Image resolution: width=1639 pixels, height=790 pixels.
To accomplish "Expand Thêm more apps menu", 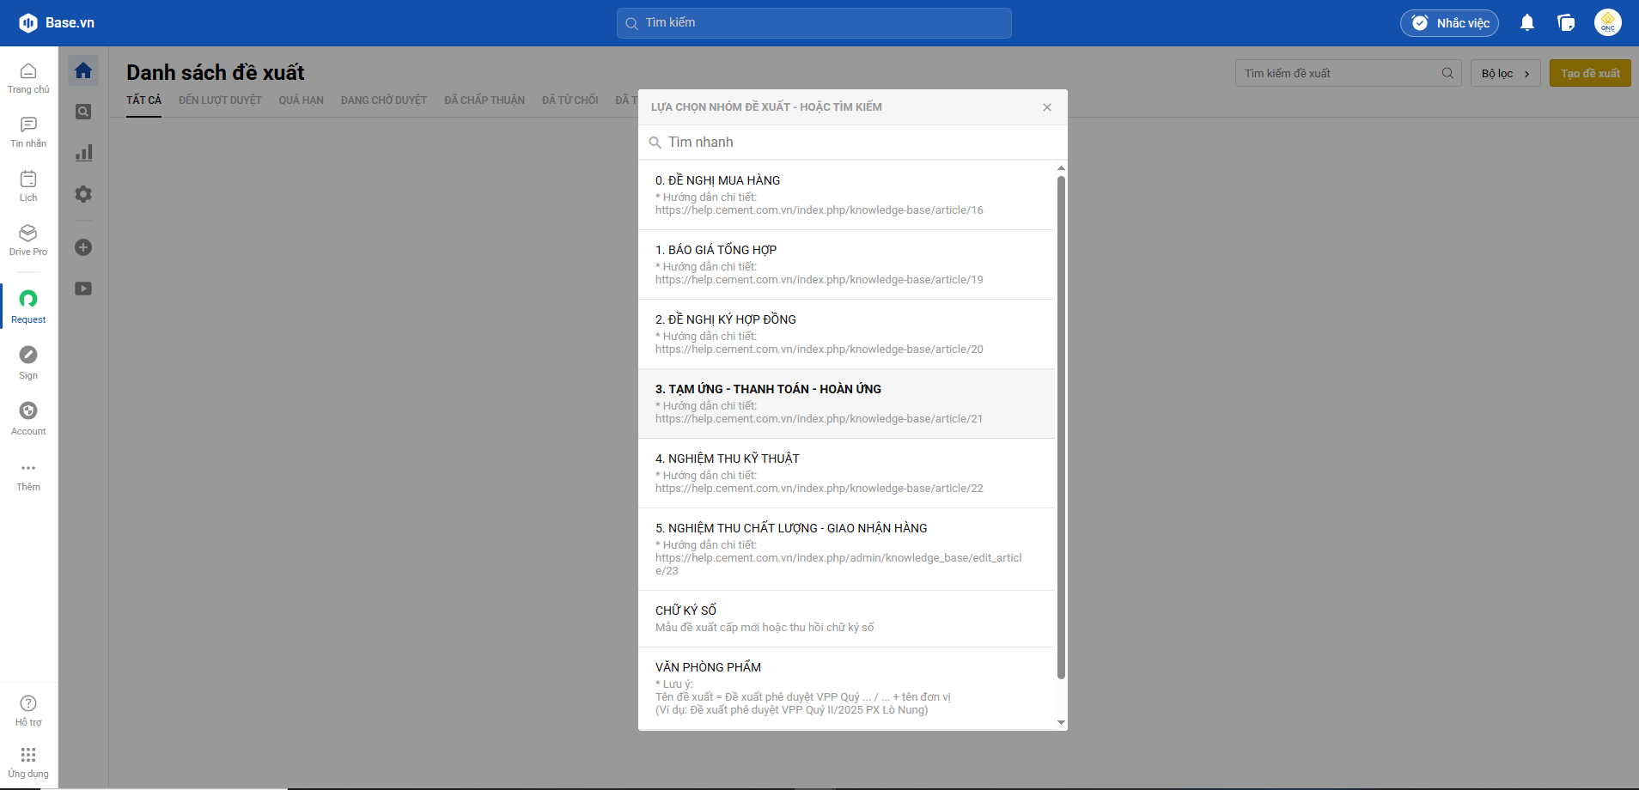I will [28, 475].
